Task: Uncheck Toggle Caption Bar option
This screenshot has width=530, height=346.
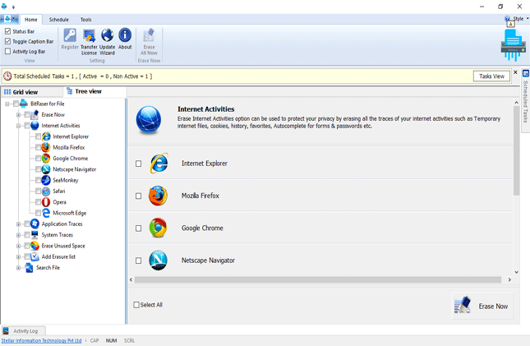Action: pyautogui.click(x=7, y=41)
